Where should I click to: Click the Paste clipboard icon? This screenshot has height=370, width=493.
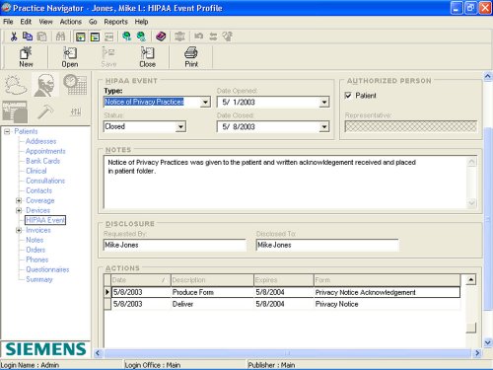pyautogui.click(x=41, y=37)
